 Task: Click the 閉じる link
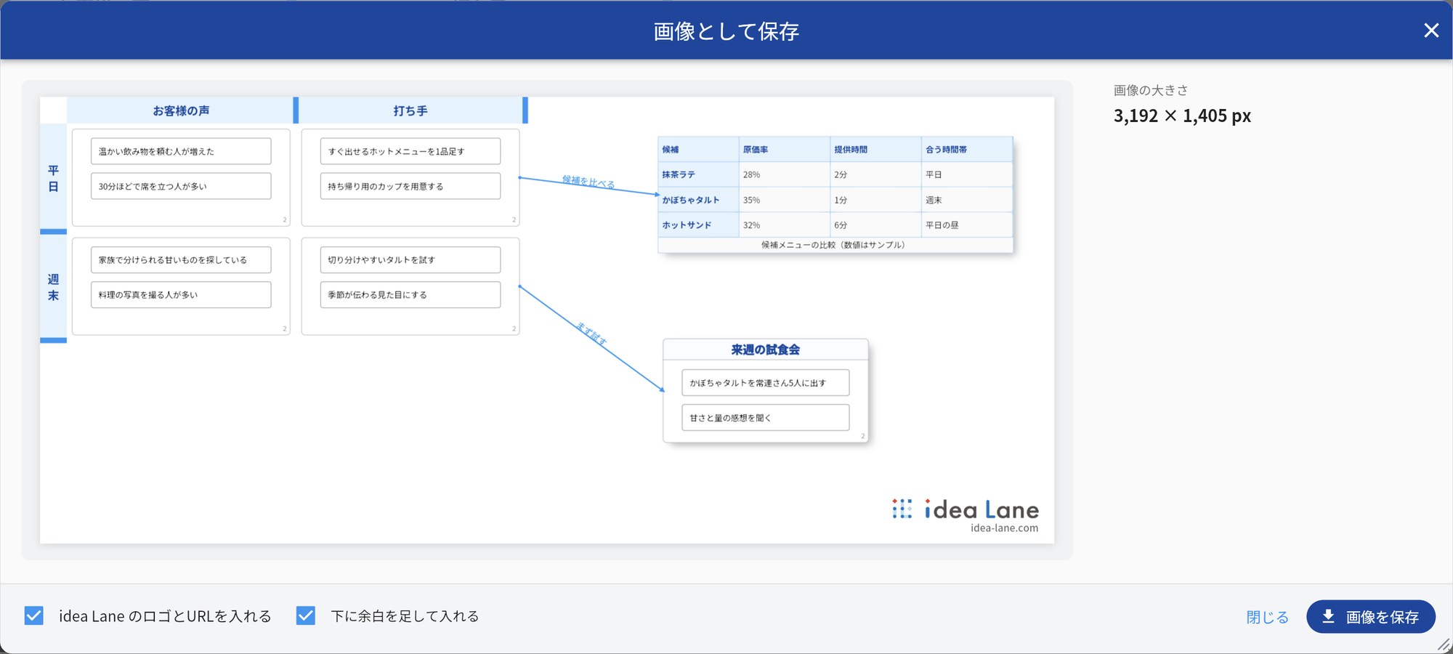1267,617
